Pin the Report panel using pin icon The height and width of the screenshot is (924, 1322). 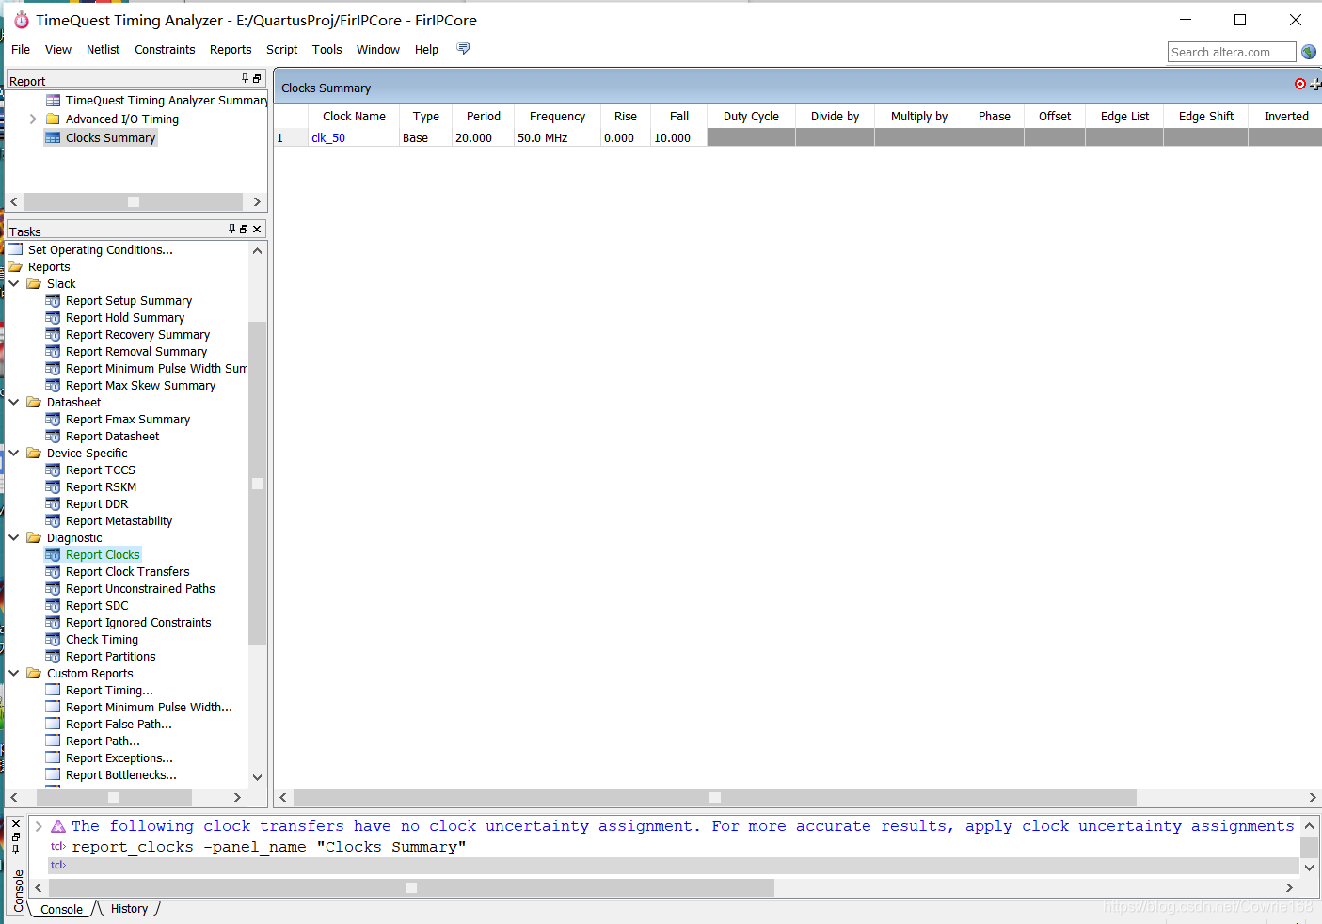246,79
